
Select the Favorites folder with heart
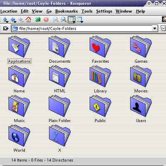point(100,49)
